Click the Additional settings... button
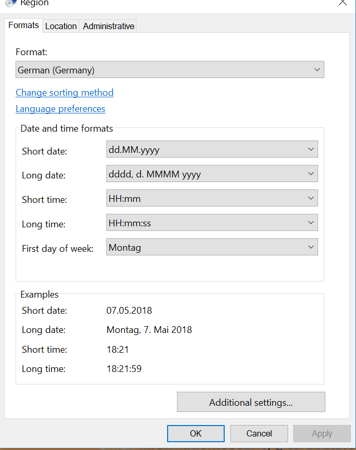Screen dimensions: 356x450 tap(251, 402)
